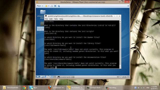The height and width of the screenshot is (90, 160).
Task: Click the ENG language indicator
Action: click(x=148, y=88)
